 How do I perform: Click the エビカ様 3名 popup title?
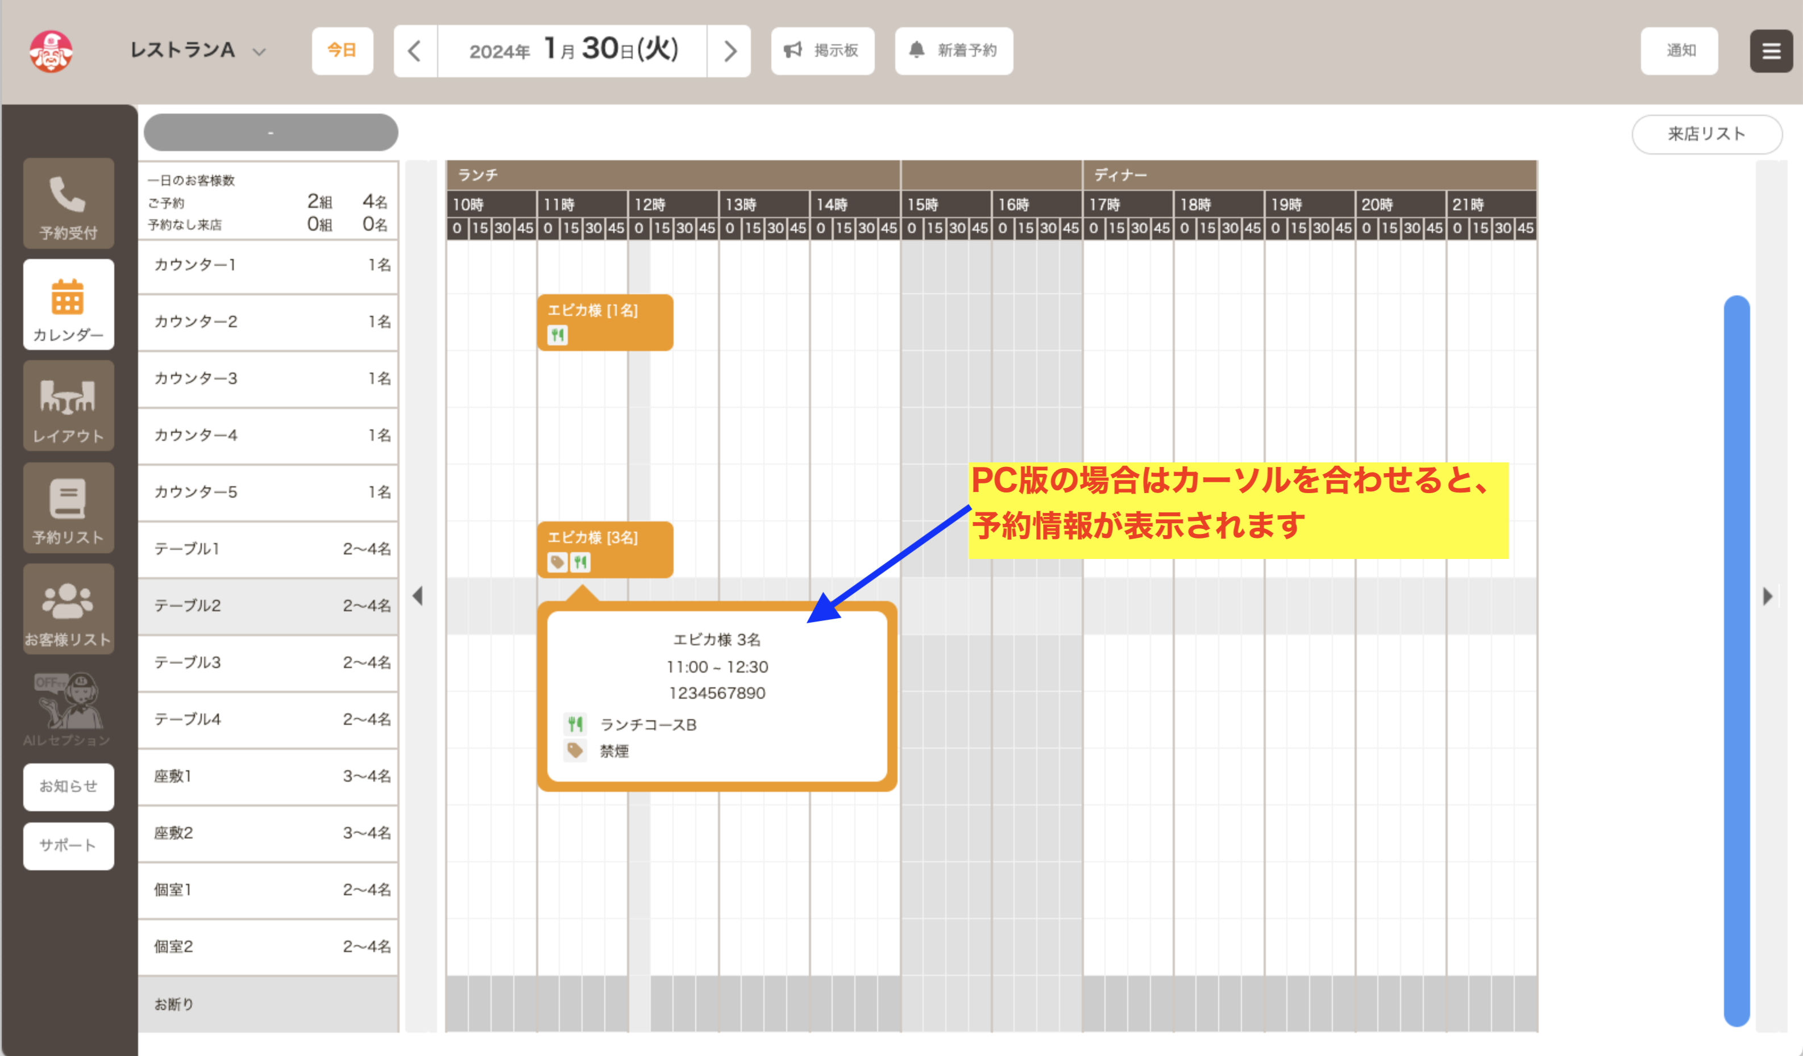(717, 640)
